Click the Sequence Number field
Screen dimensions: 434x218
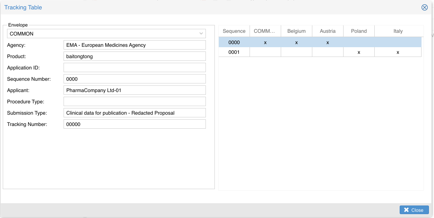click(x=135, y=79)
